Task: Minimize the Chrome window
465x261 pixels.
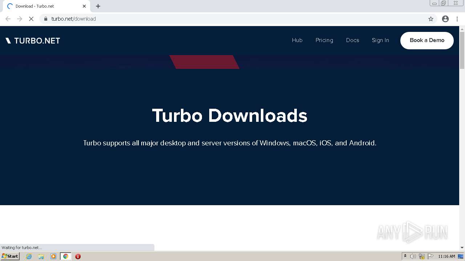Action: coord(434,3)
